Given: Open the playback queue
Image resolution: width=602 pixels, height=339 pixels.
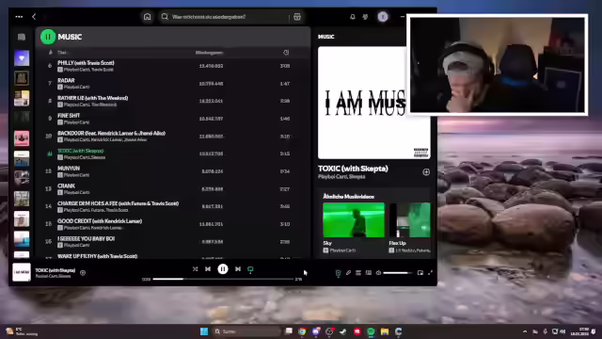Looking at the screenshot, I should click(358, 273).
